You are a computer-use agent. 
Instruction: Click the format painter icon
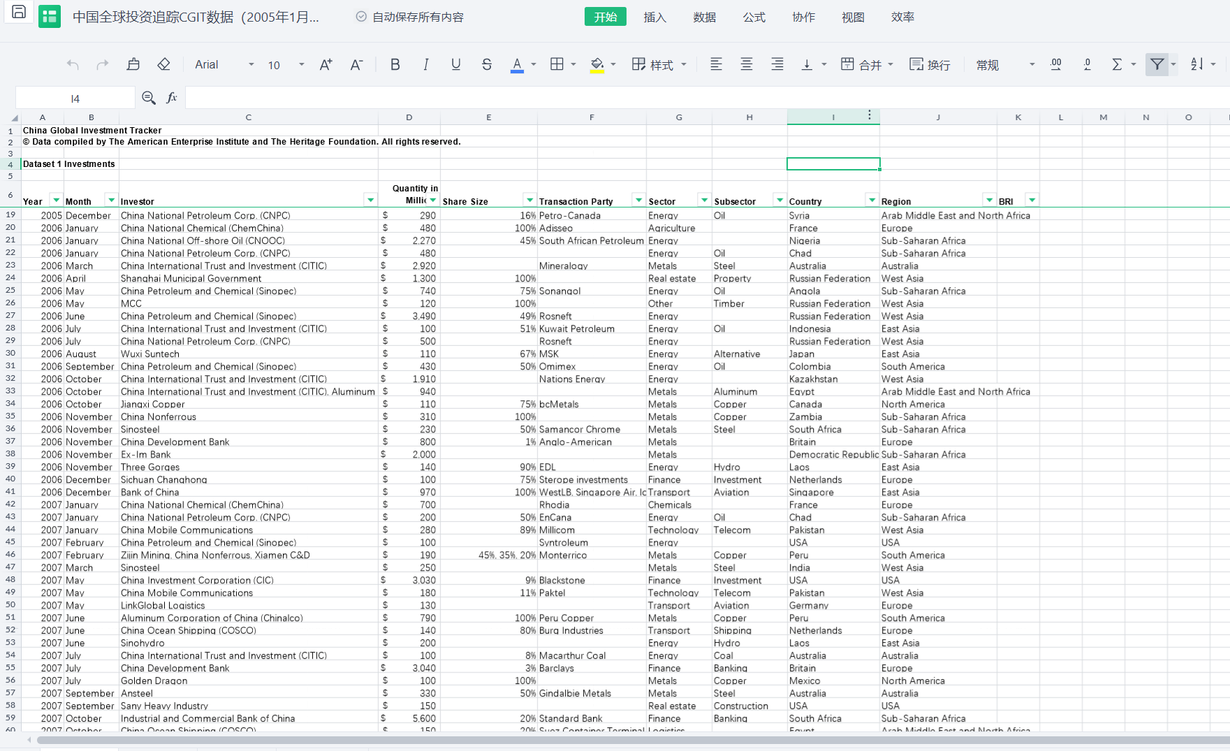tap(133, 65)
